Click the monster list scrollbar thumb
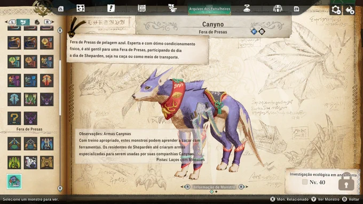 [x=60, y=88]
